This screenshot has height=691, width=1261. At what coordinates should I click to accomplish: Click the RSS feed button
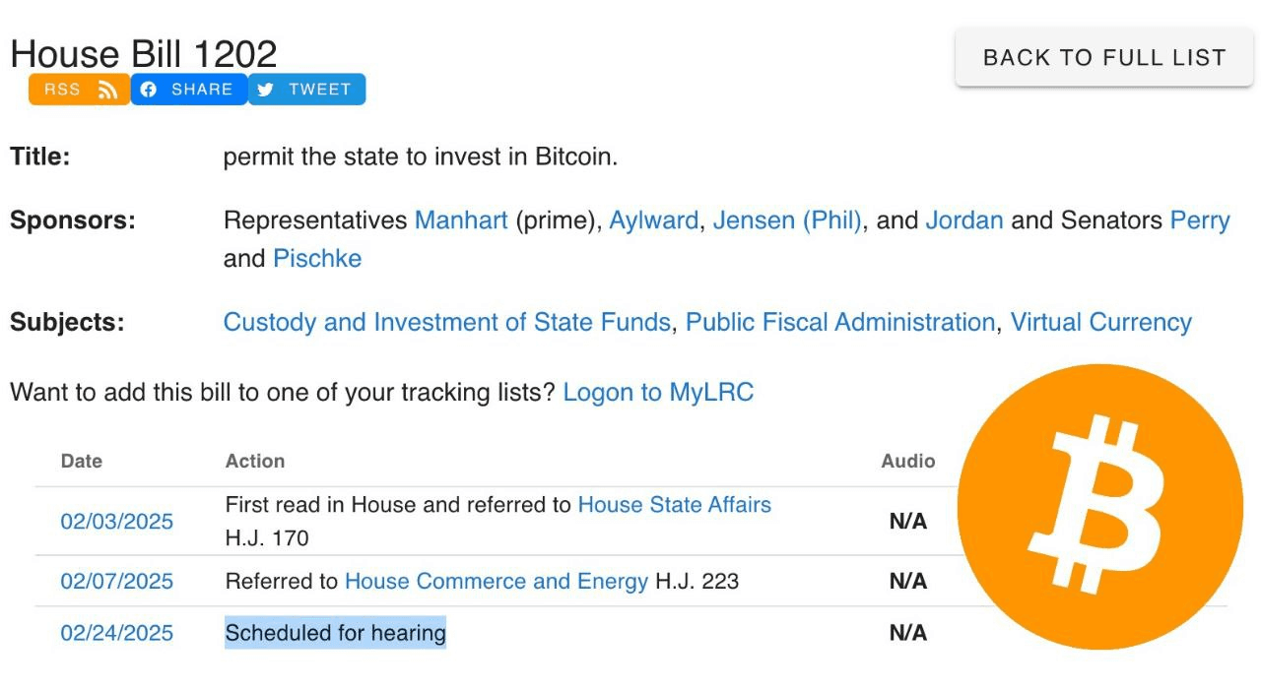(80, 89)
